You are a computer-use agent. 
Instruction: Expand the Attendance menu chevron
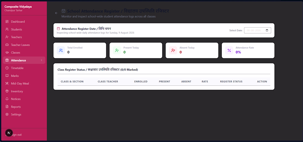pyautogui.click(x=41, y=60)
